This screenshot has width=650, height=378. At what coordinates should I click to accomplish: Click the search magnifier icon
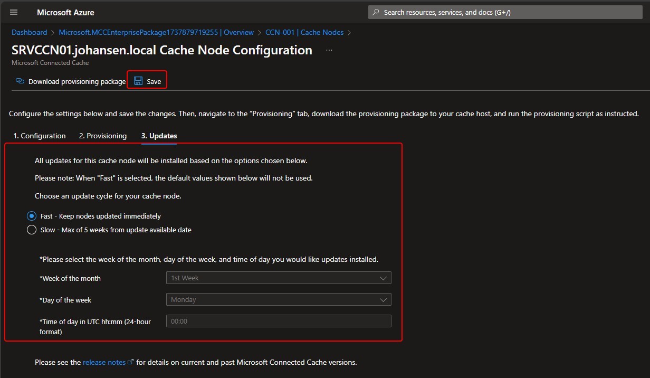pos(376,12)
